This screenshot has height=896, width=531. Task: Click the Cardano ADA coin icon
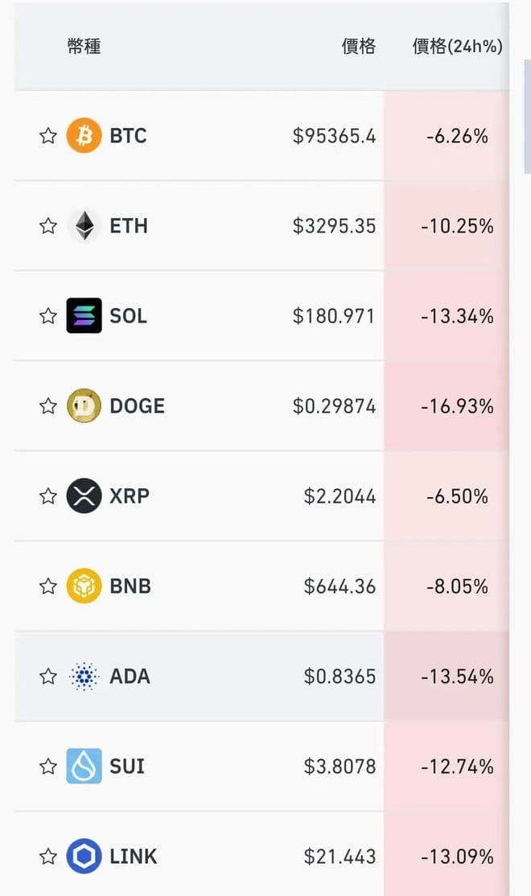(x=84, y=676)
